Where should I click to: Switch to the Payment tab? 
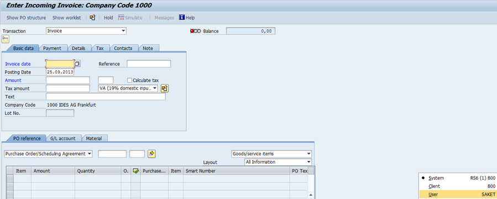click(52, 48)
